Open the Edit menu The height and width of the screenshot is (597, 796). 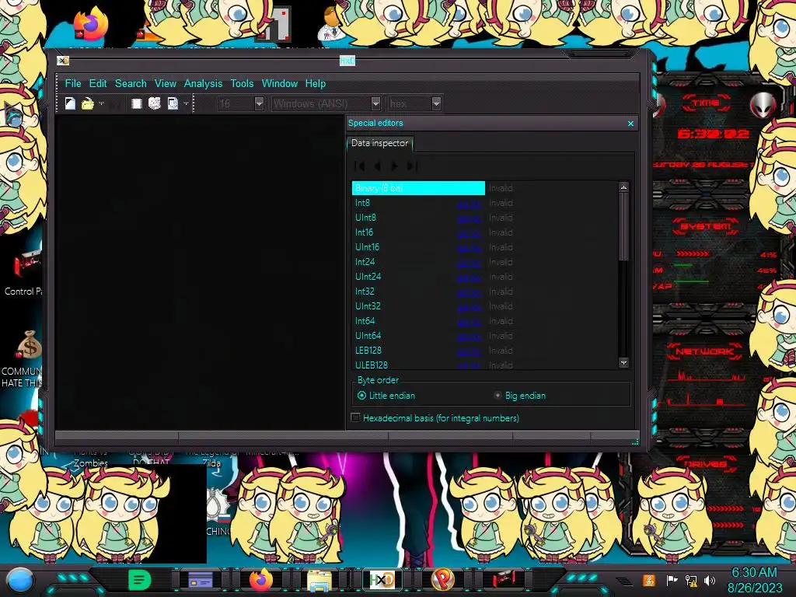pyautogui.click(x=98, y=83)
